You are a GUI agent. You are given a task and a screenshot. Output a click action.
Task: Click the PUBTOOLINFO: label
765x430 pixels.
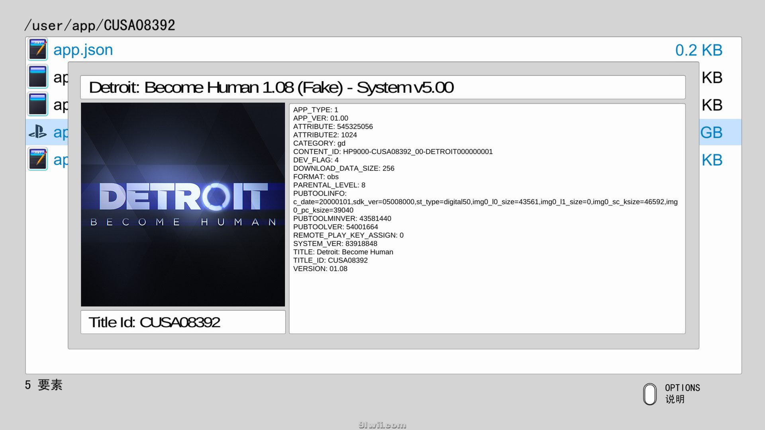coord(320,193)
